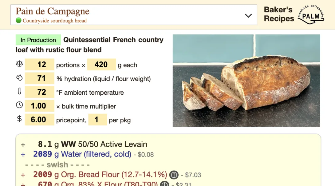The image size is (335, 186).
Task: Click the country loaf bread photo
Action: click(246, 80)
